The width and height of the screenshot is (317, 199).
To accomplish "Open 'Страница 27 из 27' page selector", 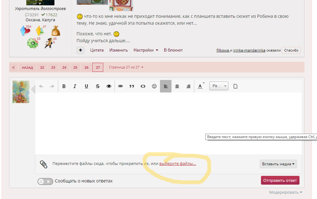I will pyautogui.click(x=126, y=67).
